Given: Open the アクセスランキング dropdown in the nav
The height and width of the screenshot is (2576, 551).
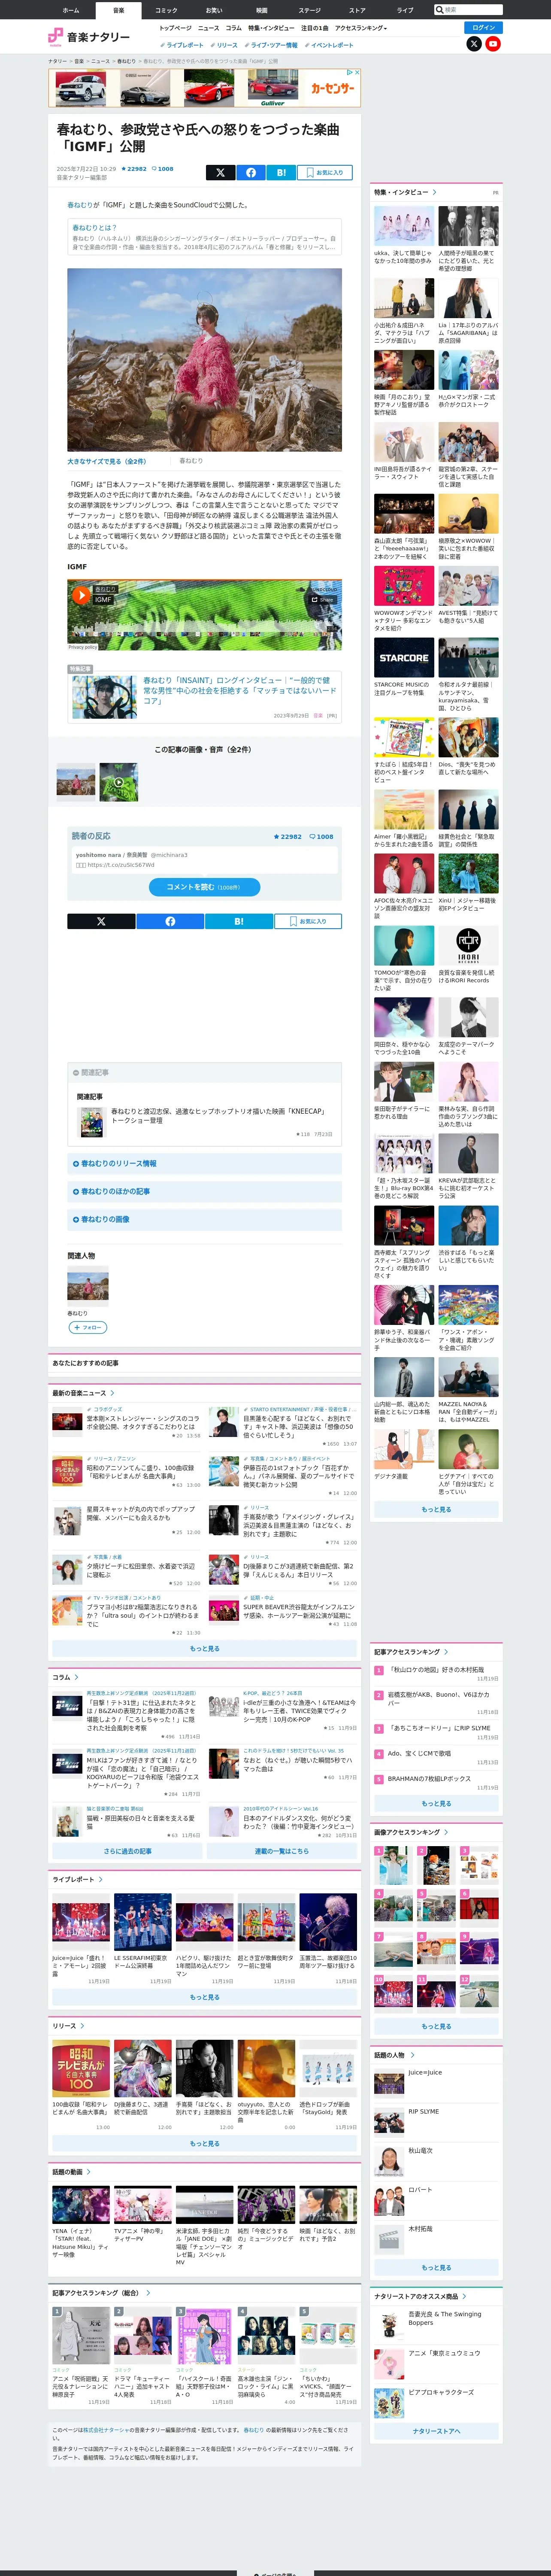Looking at the screenshot, I should coord(361,28).
